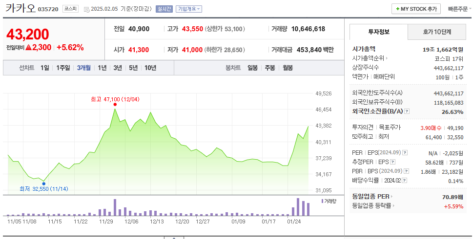Click the blue 최저 32,550 marker dot
The width and height of the screenshot is (473, 239).
pos(44,184)
